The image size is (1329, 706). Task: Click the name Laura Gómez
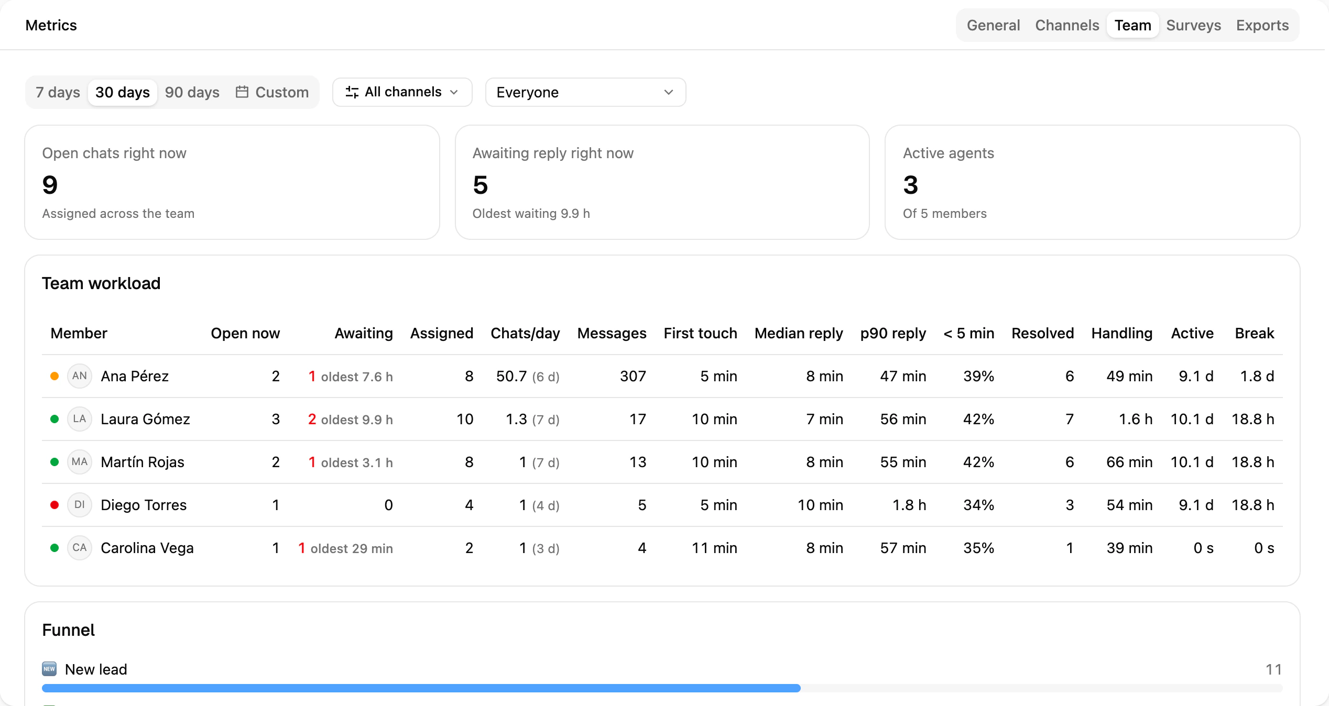pyautogui.click(x=145, y=419)
